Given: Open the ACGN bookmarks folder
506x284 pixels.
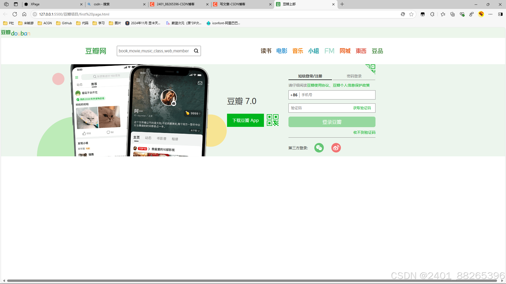Looking at the screenshot, I should tap(45, 23).
